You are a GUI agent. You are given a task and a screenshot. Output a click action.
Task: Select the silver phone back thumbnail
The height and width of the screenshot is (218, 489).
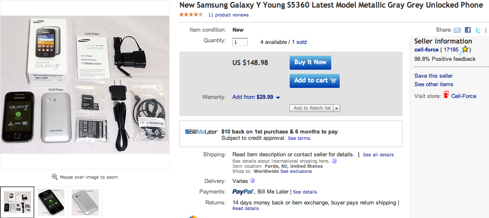pos(85,202)
